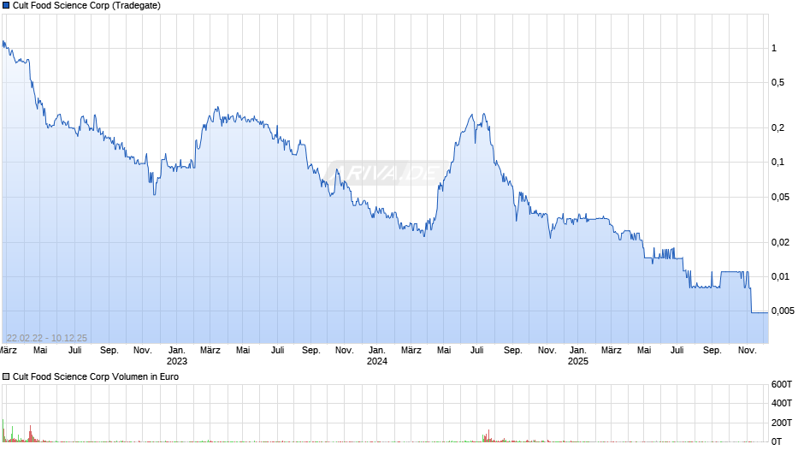Click the price axis label '0,2'
This screenshot has width=804, height=450.
(x=777, y=127)
